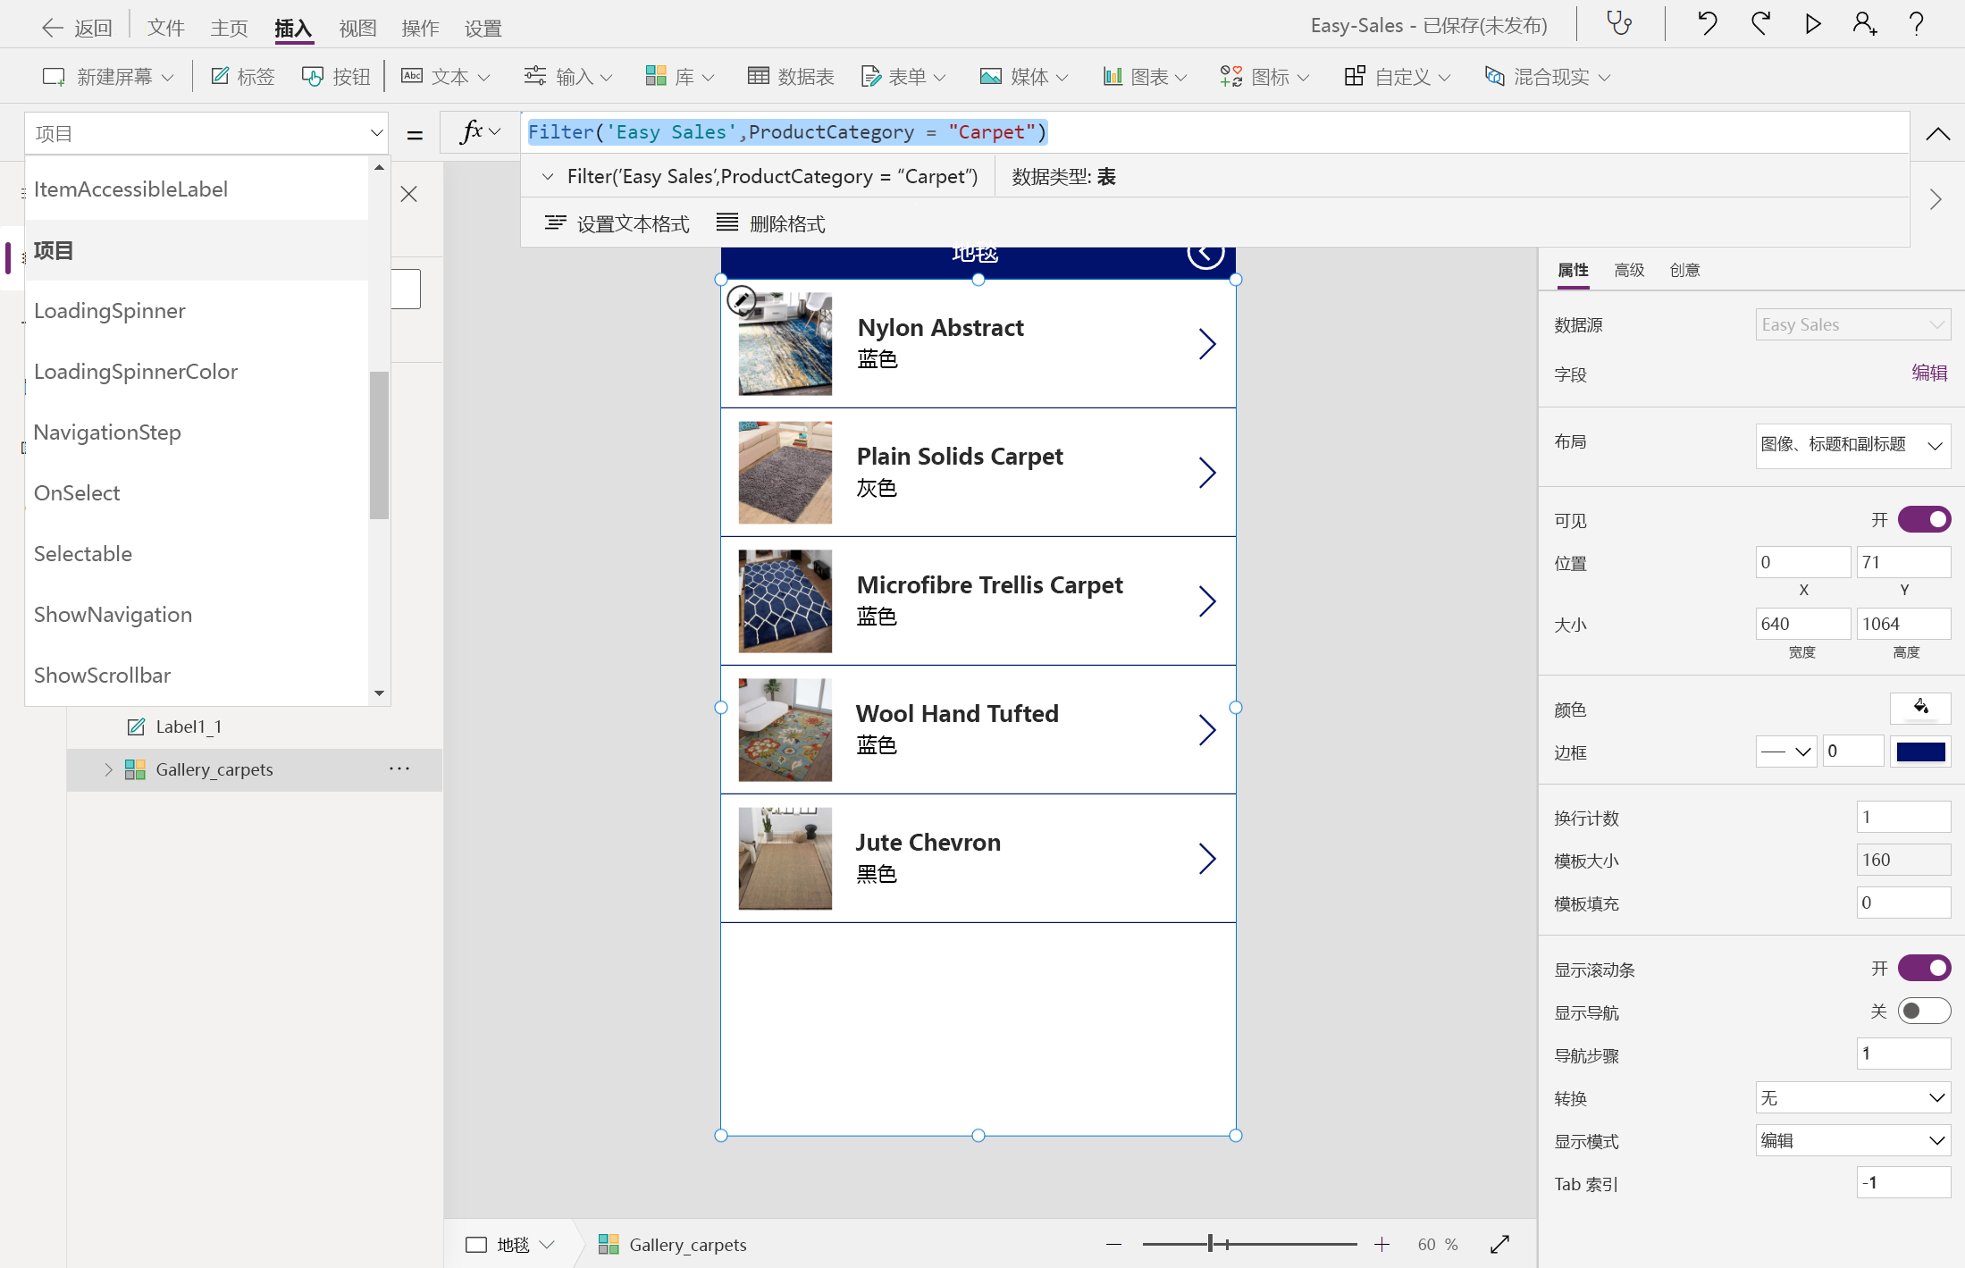Insert a 按钮 button control

pos(336,77)
